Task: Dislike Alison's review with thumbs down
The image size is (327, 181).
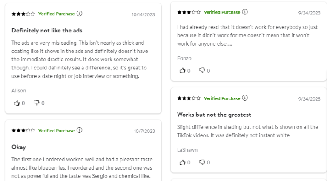Action: click(x=37, y=103)
